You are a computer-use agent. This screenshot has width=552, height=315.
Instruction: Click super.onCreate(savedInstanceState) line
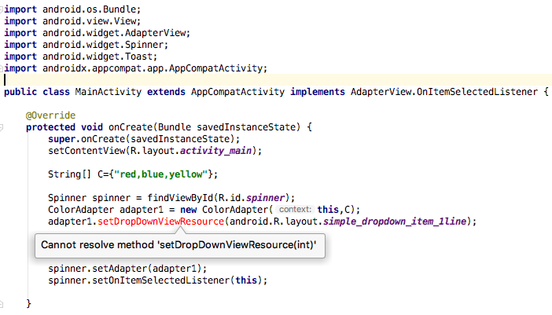[144, 139]
